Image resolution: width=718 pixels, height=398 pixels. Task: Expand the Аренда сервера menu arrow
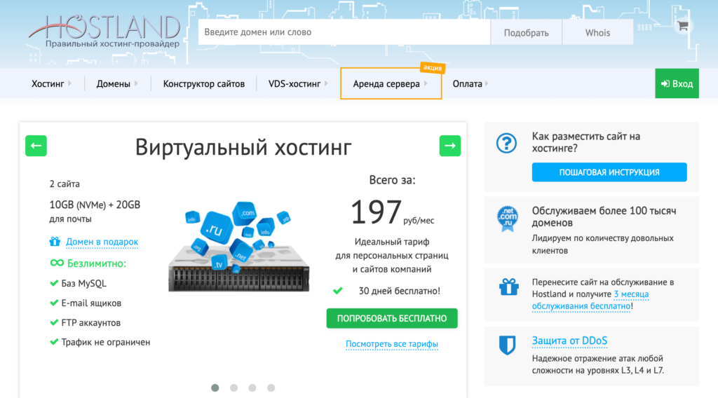[x=426, y=83]
